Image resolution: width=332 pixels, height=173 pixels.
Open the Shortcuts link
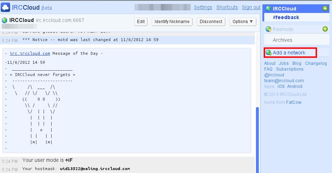click(x=227, y=7)
